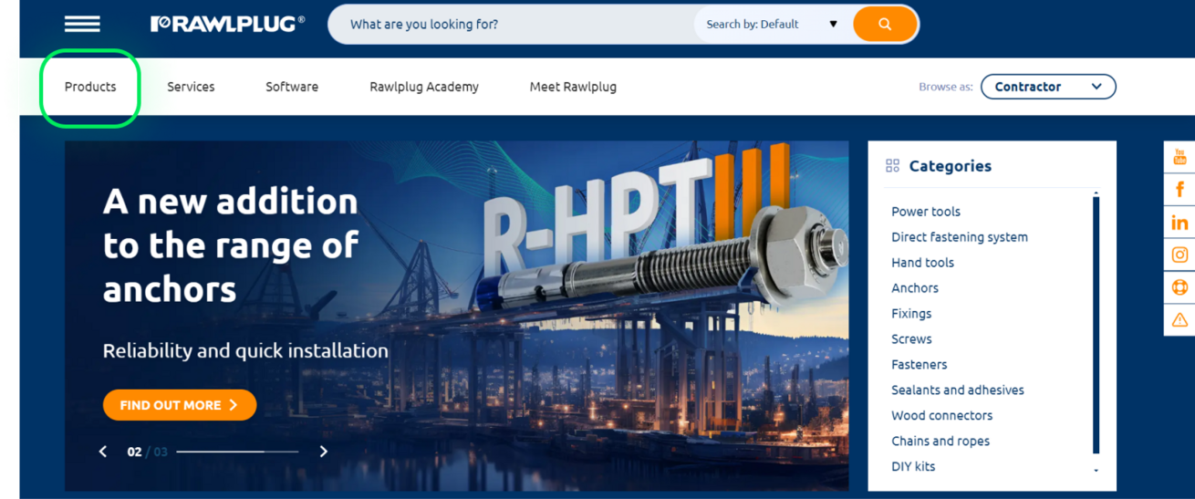
Task: Go to next banner slide
Action: 323,452
